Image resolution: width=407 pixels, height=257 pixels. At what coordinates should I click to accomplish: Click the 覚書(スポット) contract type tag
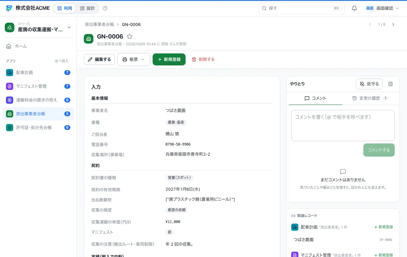point(179,178)
